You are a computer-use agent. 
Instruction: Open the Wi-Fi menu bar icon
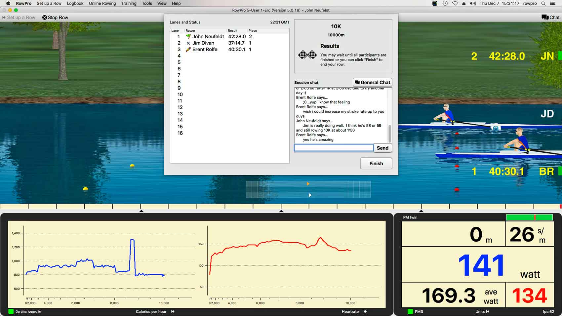(x=455, y=3)
